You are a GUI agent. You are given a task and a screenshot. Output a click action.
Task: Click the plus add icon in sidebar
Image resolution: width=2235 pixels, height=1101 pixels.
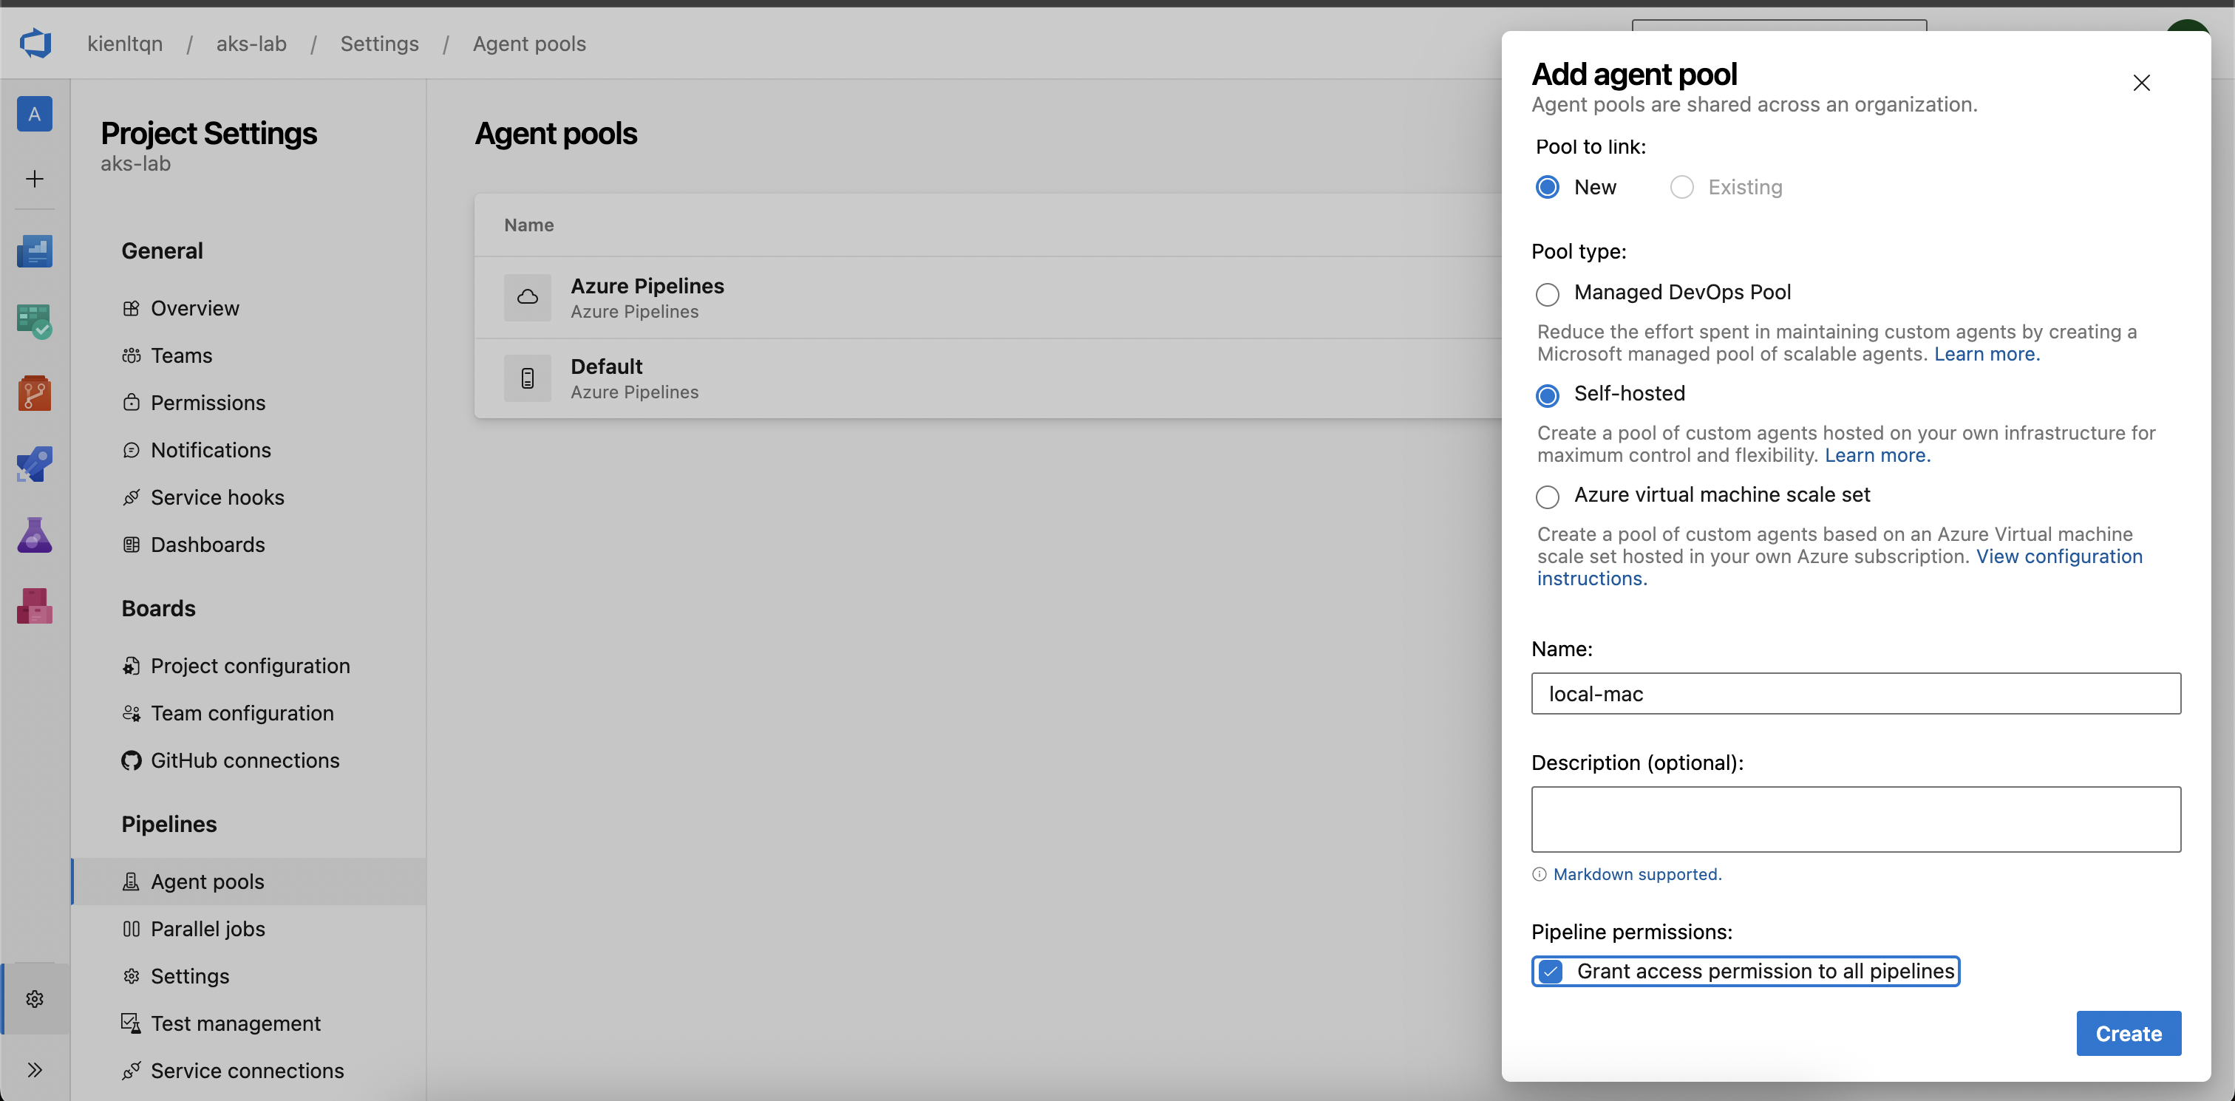(x=35, y=179)
